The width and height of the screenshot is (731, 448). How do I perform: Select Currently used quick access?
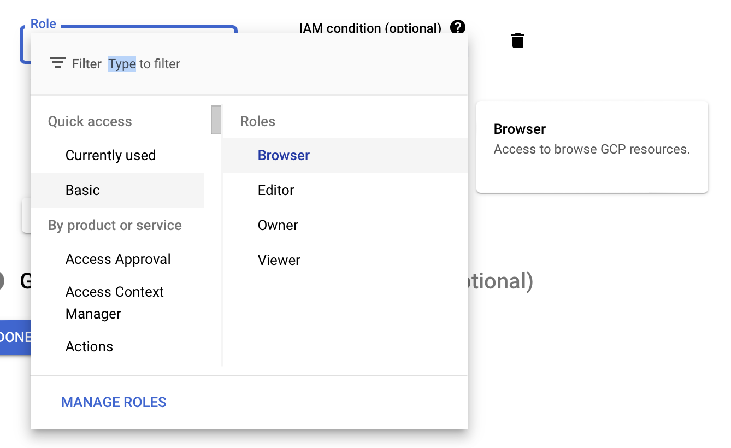[117, 156]
